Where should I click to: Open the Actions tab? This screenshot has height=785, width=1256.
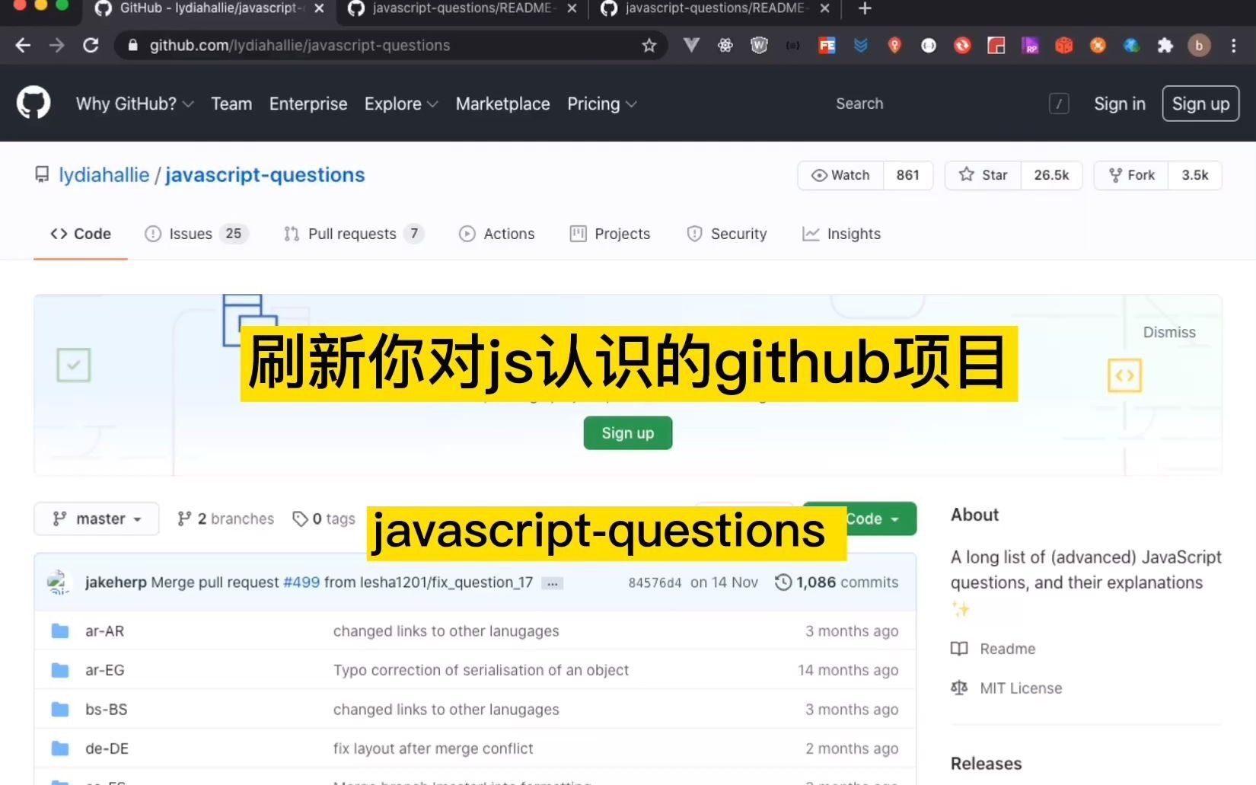coord(496,234)
